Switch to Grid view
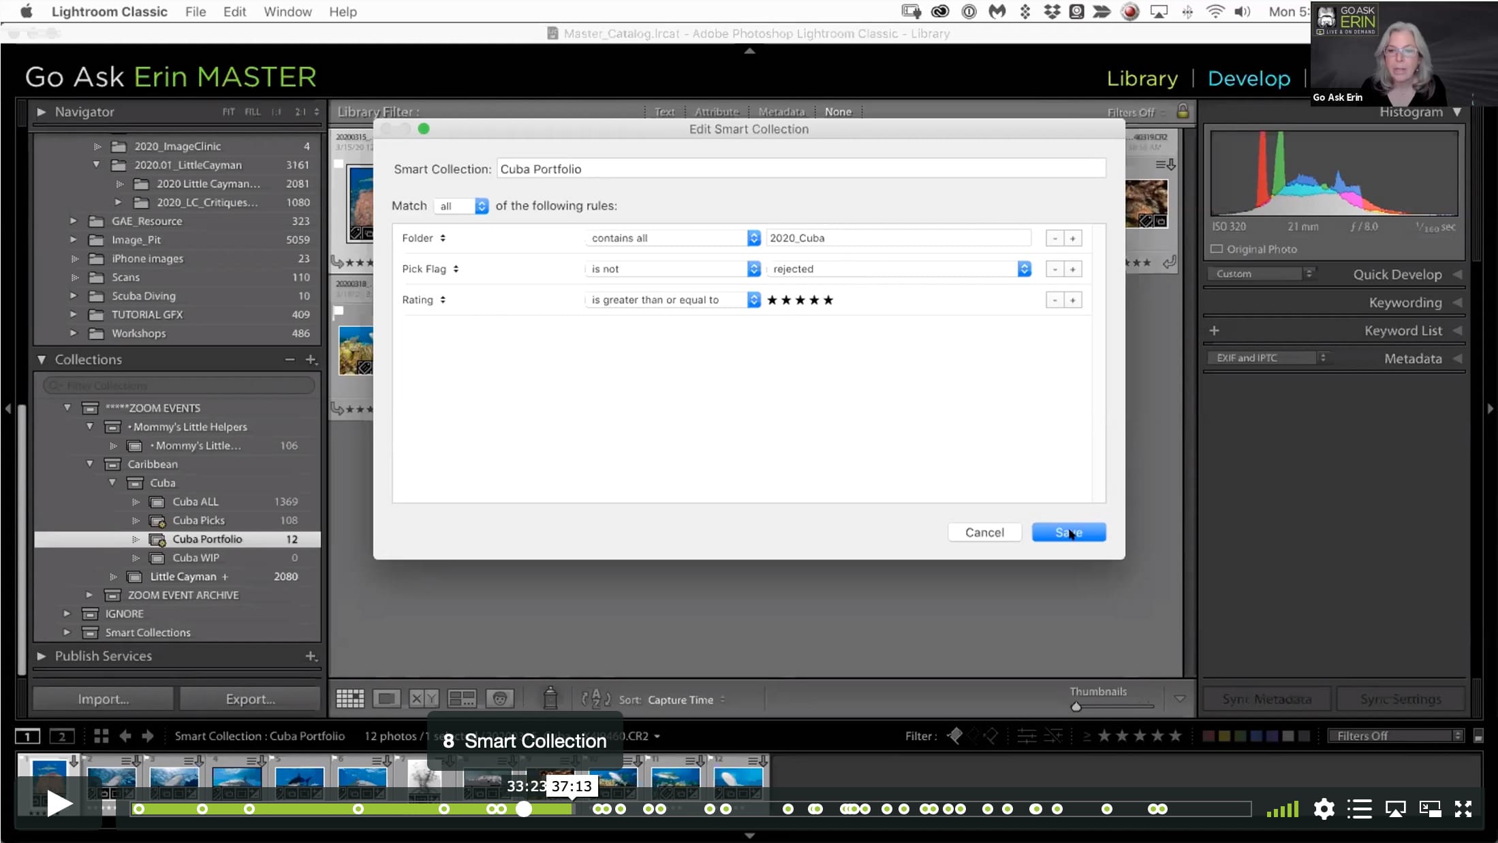 pyautogui.click(x=350, y=699)
